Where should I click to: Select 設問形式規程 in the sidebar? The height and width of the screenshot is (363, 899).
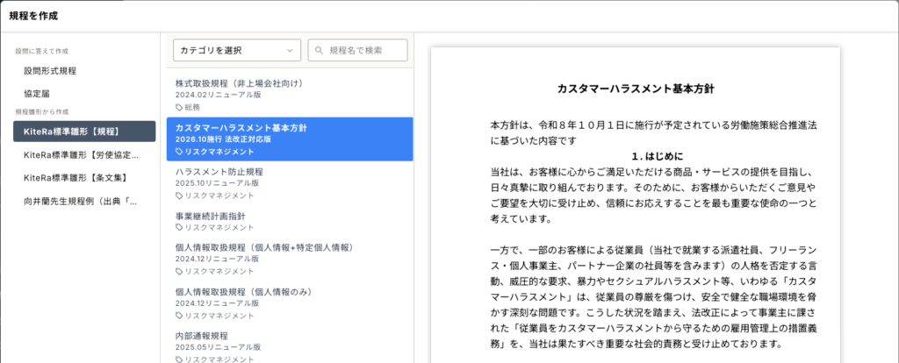point(50,70)
